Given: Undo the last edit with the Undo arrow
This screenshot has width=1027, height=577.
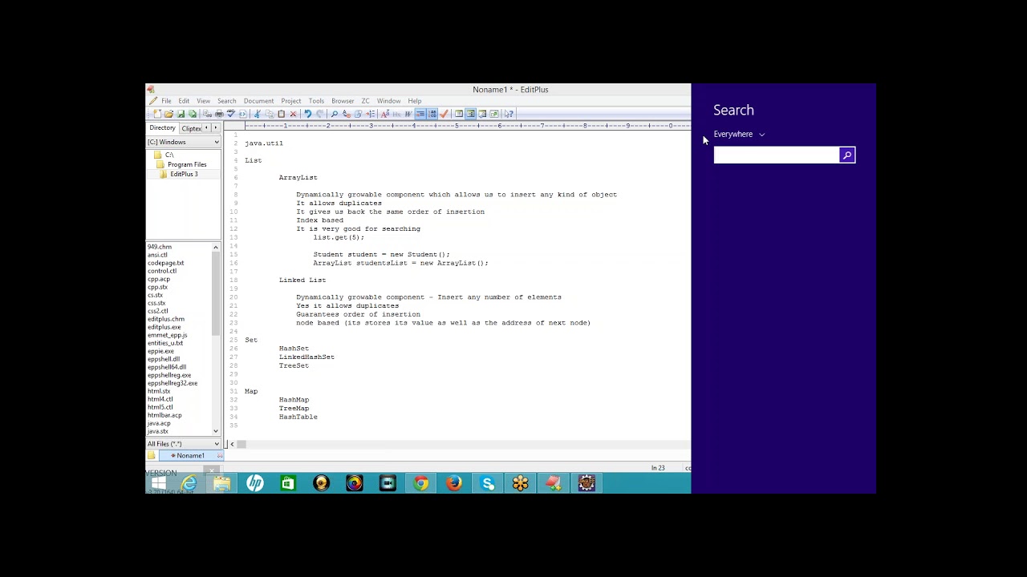Looking at the screenshot, I should point(308,114).
